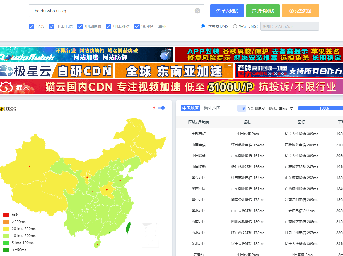
Task: Click the lightning marker on Hainan island
Action: [97, 244]
